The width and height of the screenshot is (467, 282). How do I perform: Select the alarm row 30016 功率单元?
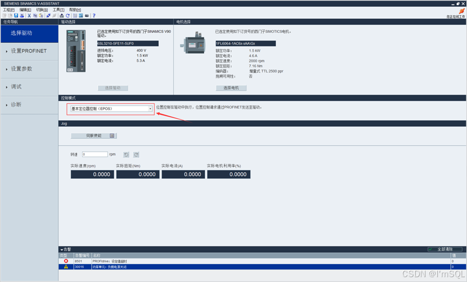(262, 267)
